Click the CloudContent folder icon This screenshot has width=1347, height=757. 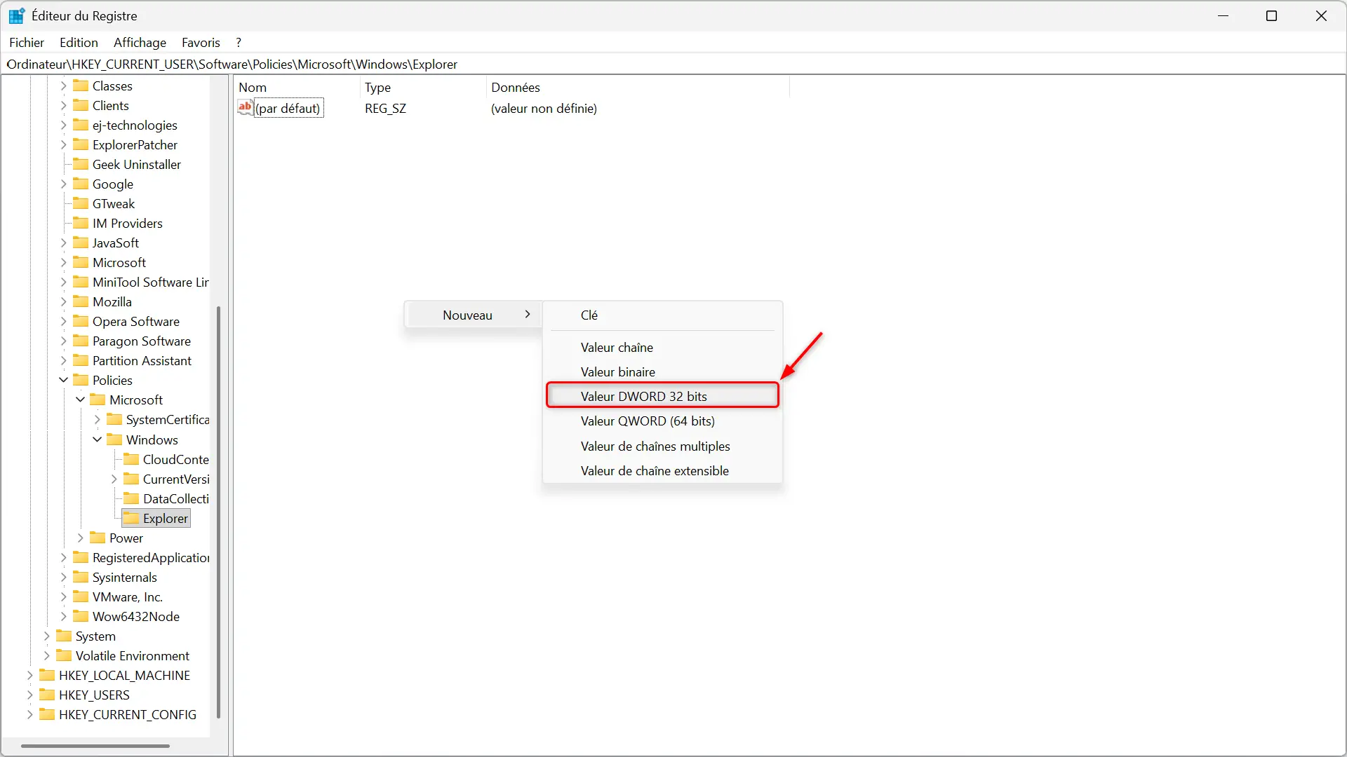[131, 459]
